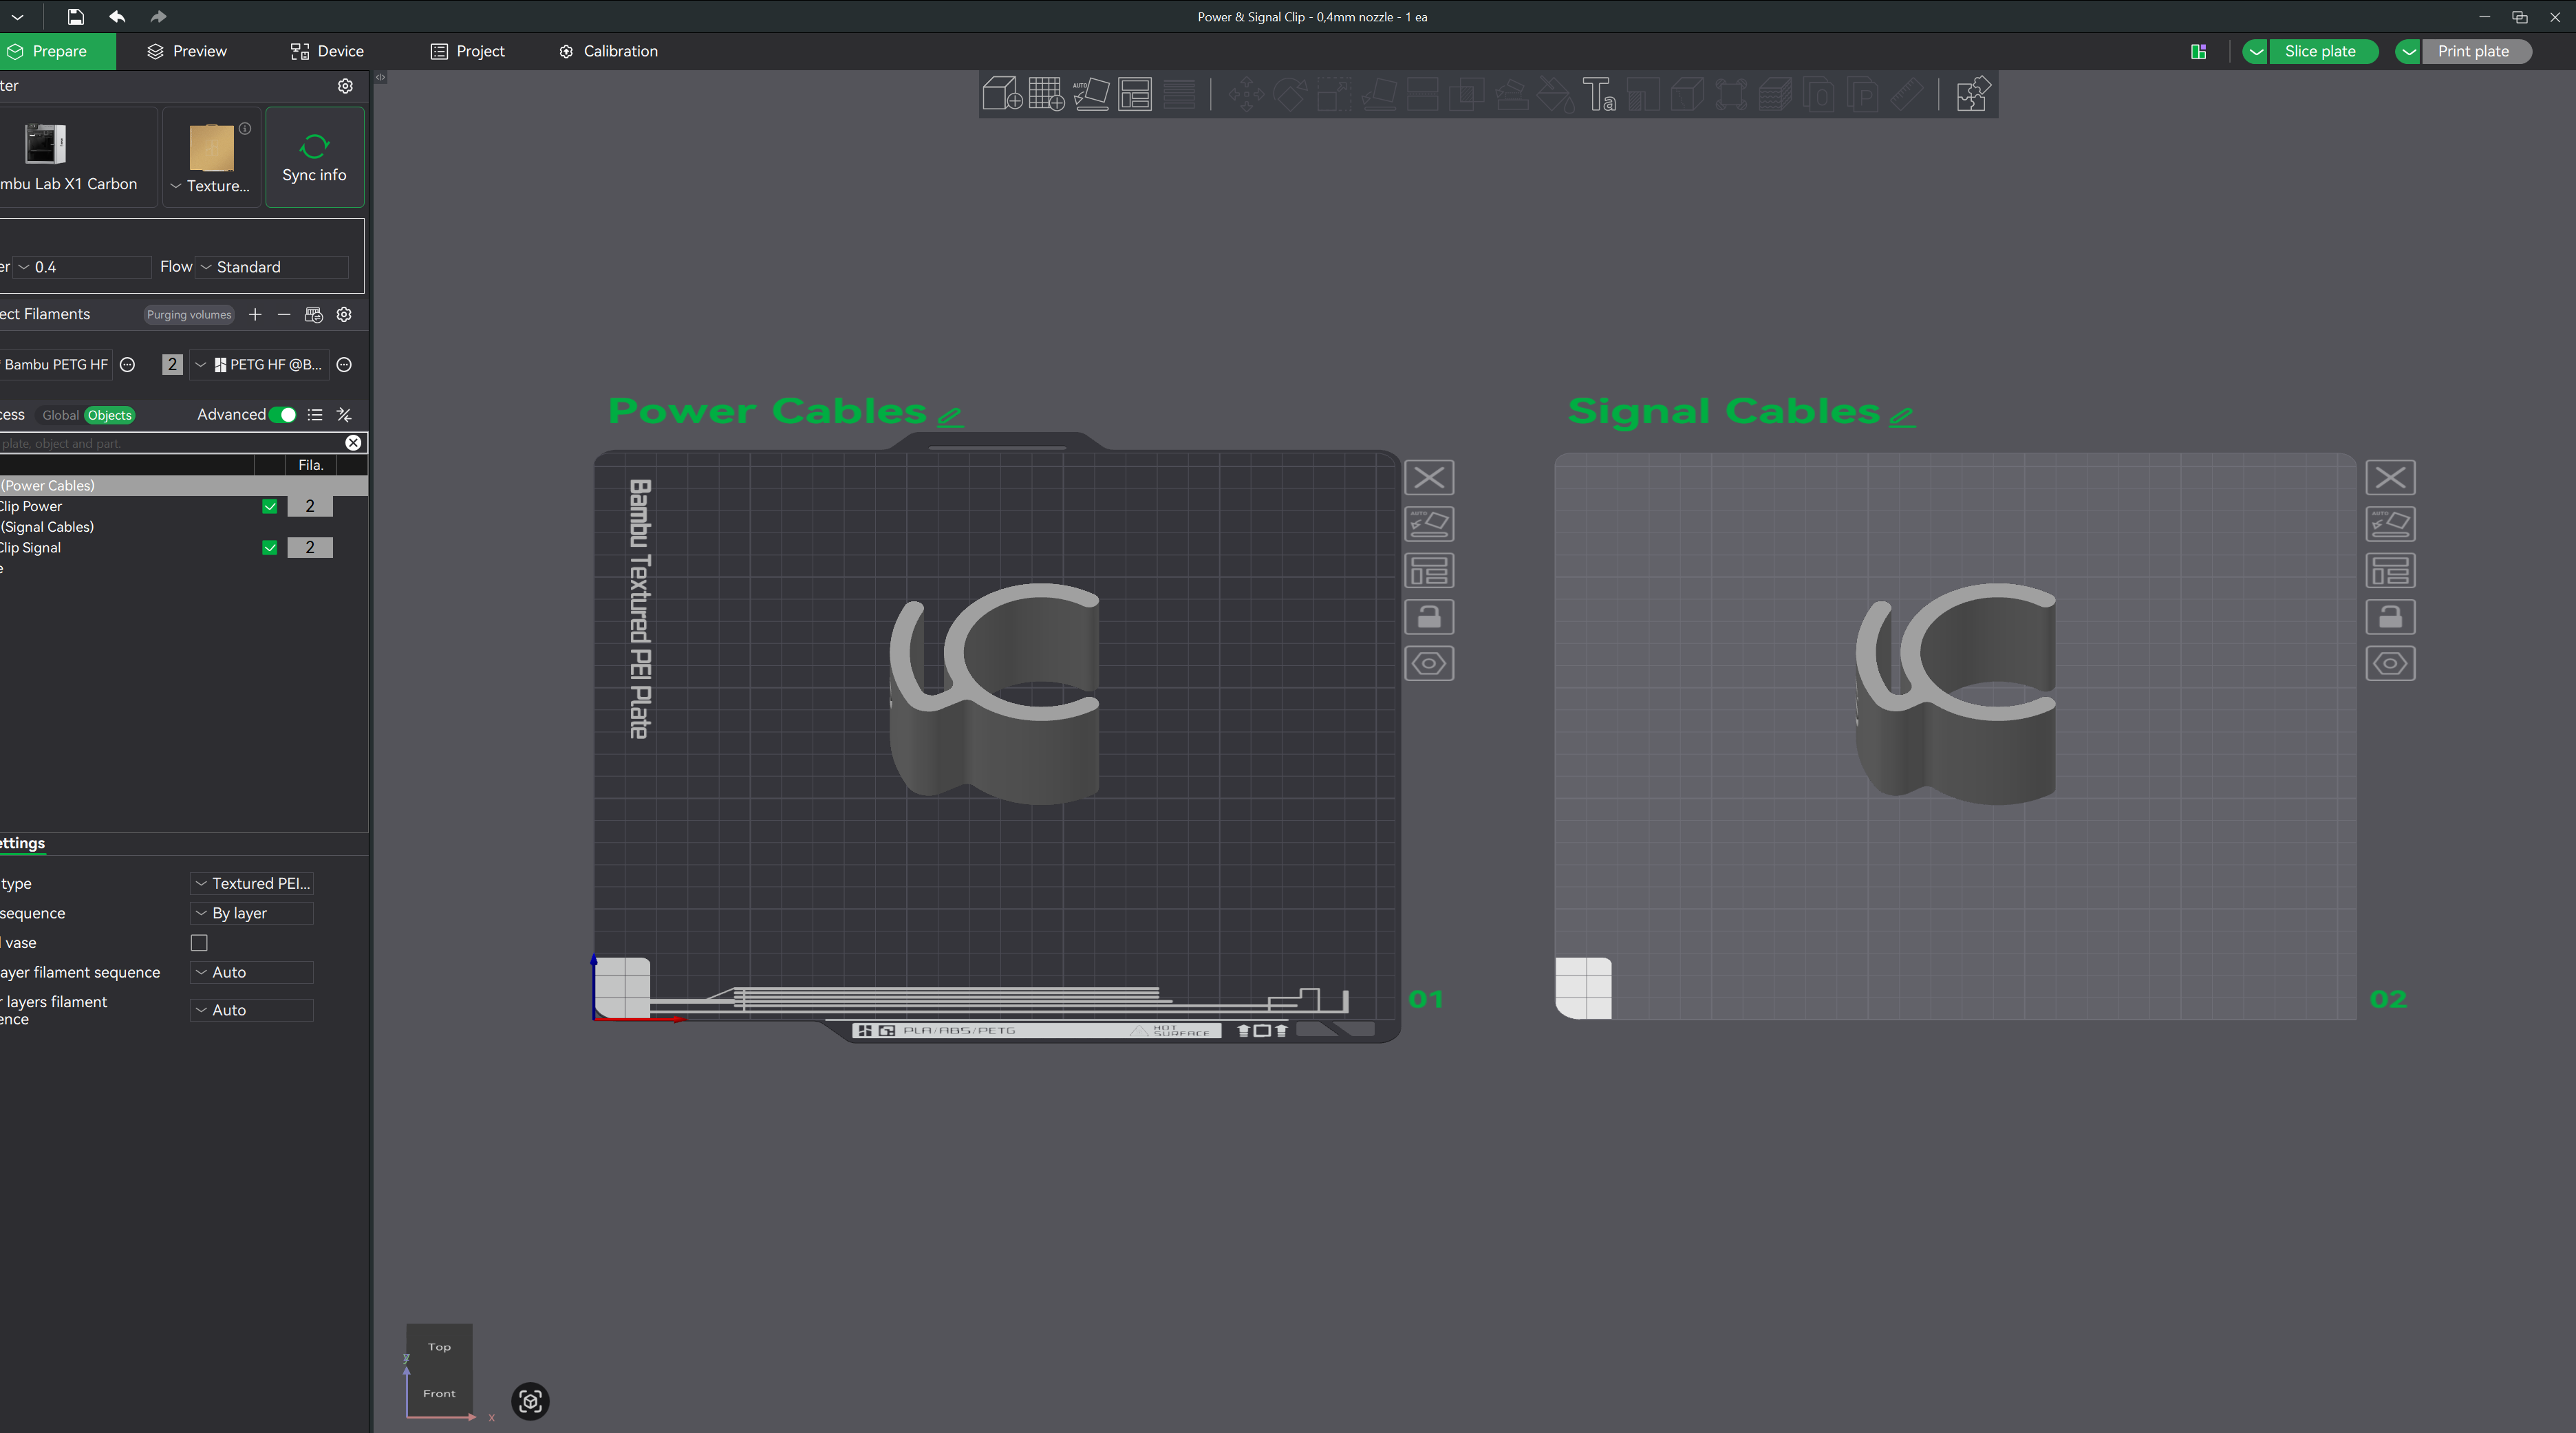Select the Text shape tool

pos(1599,94)
